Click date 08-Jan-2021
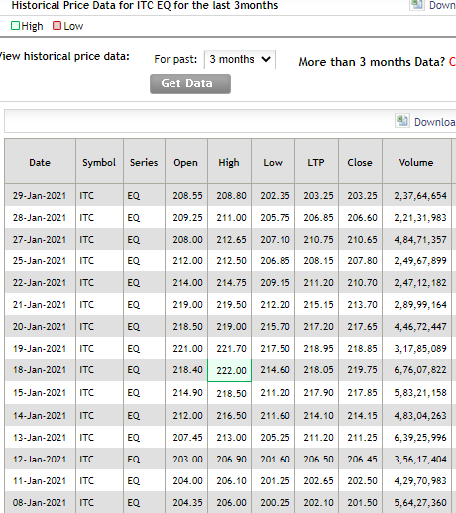This screenshot has width=456, height=513. 40,502
